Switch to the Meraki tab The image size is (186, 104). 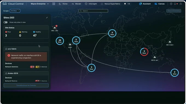[76, 4]
